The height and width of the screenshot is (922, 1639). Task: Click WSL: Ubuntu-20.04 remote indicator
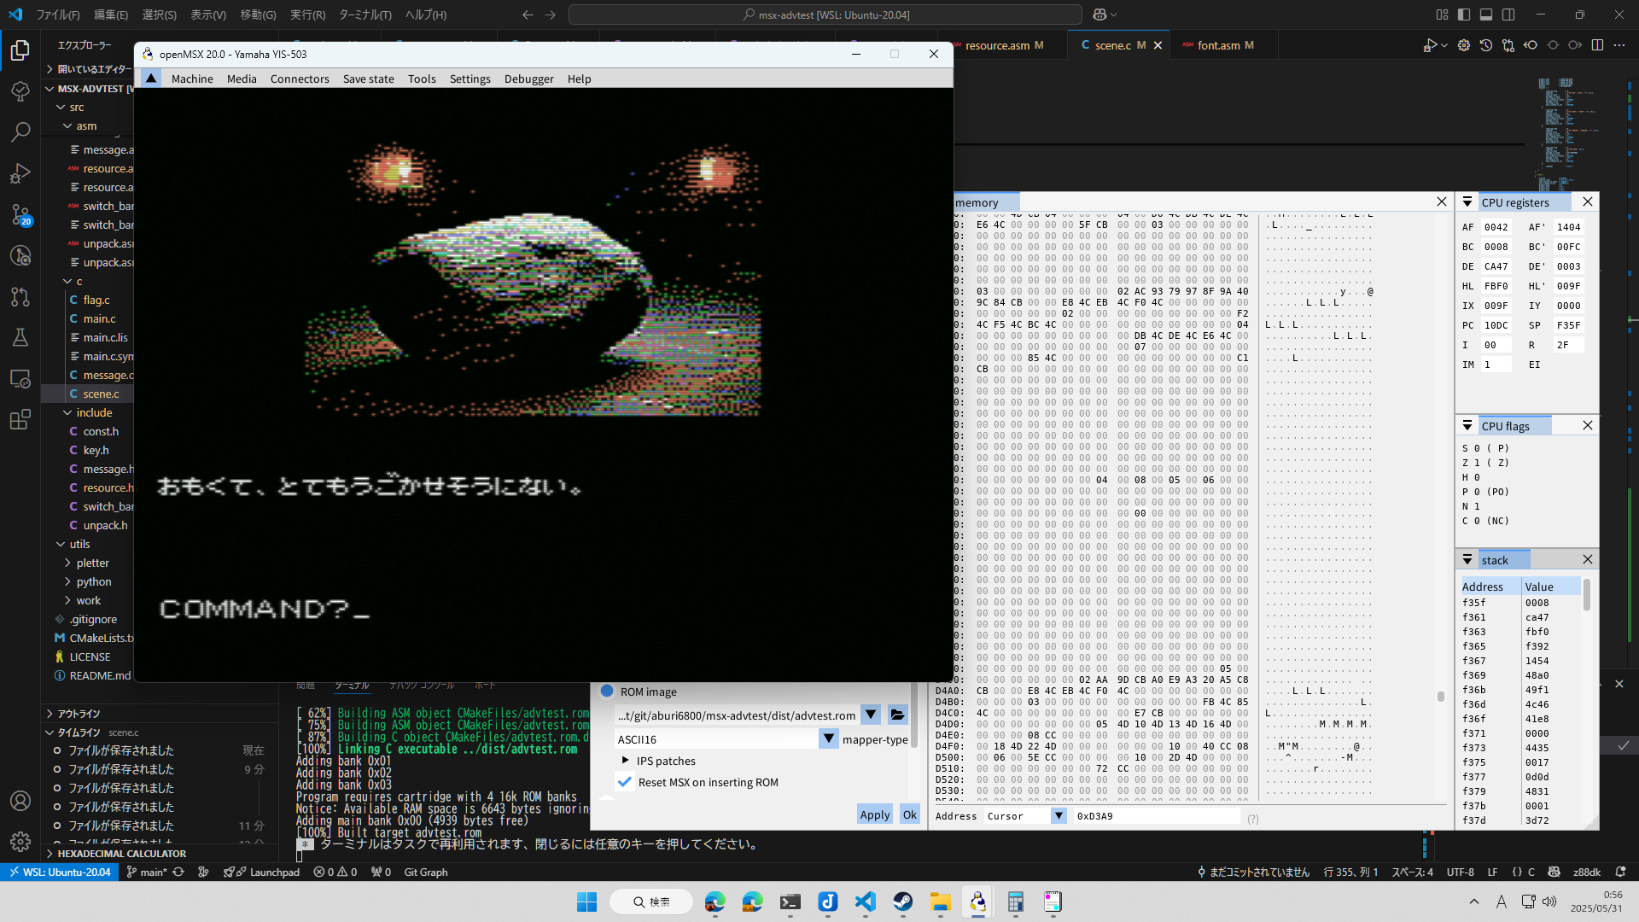coord(60,872)
